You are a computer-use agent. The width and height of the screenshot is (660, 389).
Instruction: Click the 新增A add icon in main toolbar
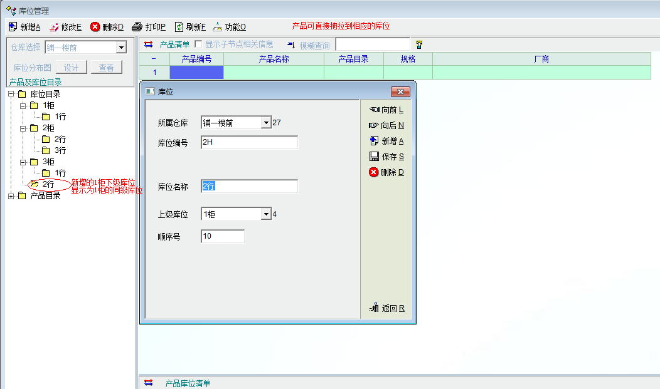(13, 27)
